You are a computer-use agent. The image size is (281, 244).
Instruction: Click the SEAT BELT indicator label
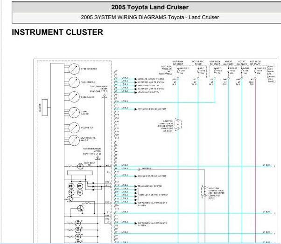click(90, 164)
